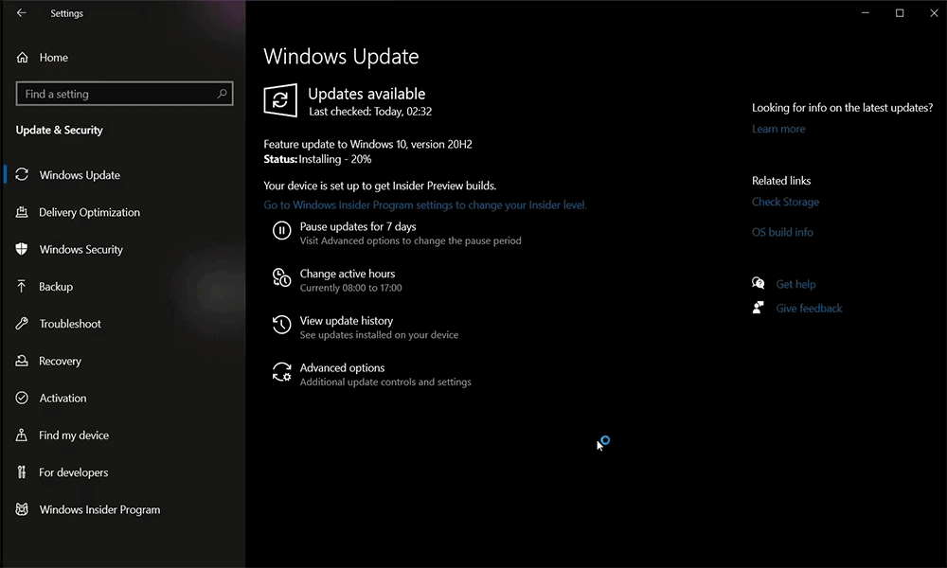Click the history icon for update history
This screenshot has width=947, height=568.
(x=281, y=325)
